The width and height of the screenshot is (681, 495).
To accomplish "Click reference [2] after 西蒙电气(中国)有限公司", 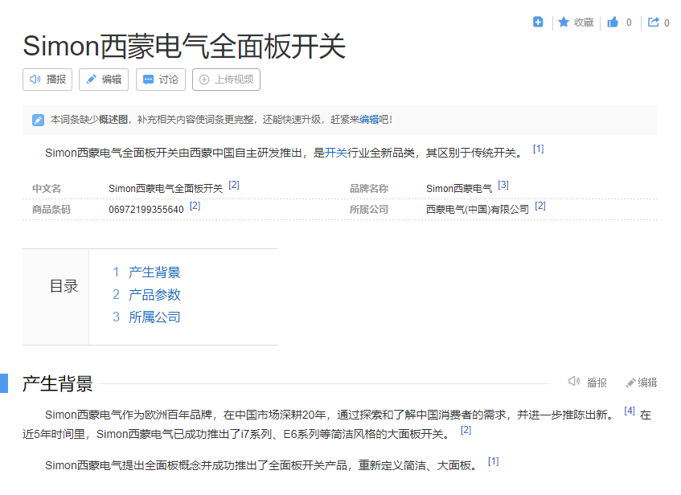I will click(x=540, y=206).
